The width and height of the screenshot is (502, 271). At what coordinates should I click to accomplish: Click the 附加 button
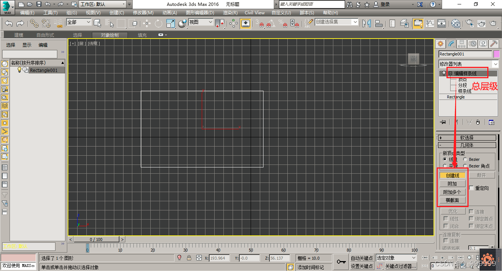click(x=453, y=184)
